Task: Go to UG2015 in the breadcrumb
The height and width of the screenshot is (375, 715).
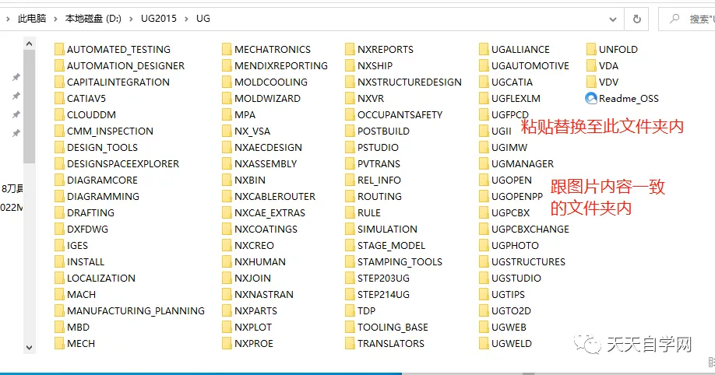Action: (x=159, y=19)
